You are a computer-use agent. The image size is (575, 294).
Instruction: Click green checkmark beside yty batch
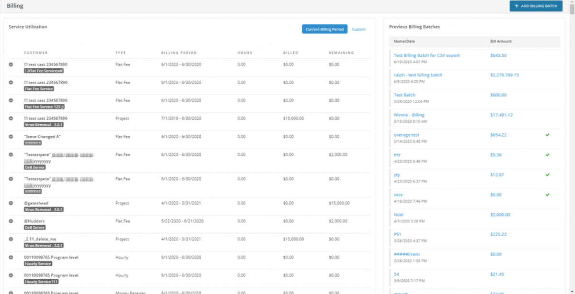coord(547,175)
